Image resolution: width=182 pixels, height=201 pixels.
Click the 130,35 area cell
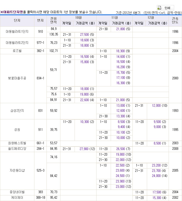[x=54, y=34]
